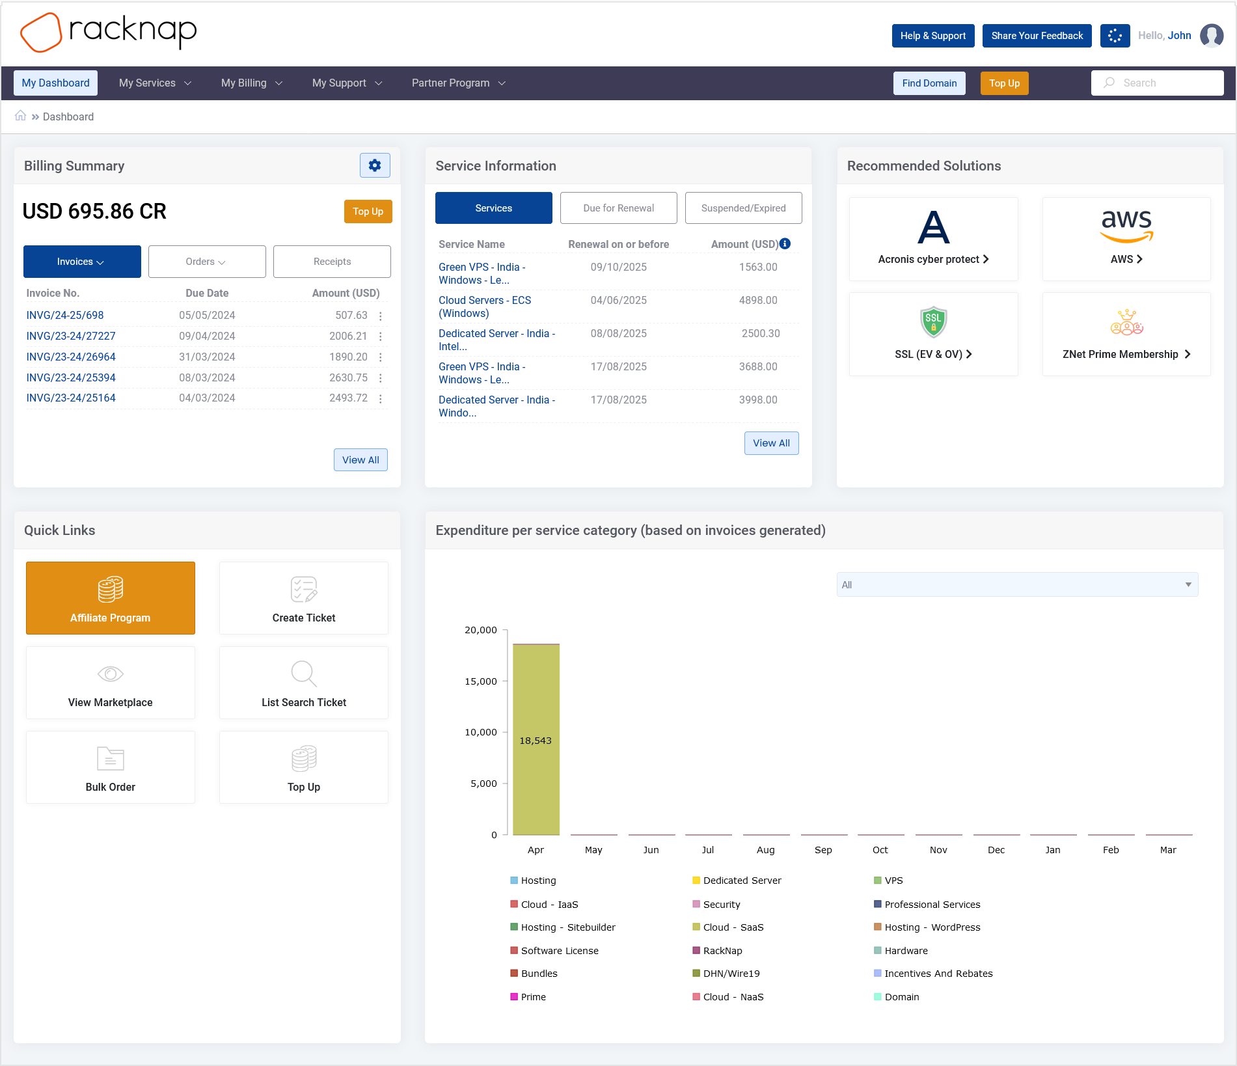This screenshot has height=1066, width=1237.
Task: Expand the Orders dropdown in Billing Summary
Action: click(207, 262)
